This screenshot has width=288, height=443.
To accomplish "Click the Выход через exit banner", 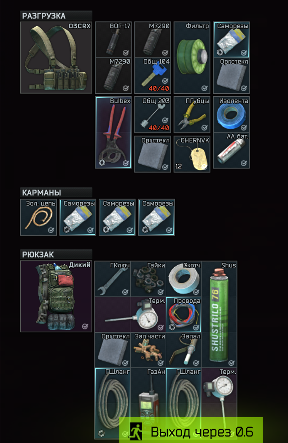I will click(191, 431).
